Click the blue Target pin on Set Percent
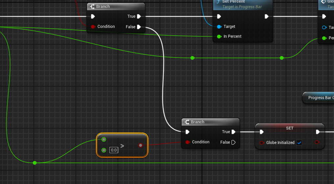The width and height of the screenshot is (334, 184). 219,27
